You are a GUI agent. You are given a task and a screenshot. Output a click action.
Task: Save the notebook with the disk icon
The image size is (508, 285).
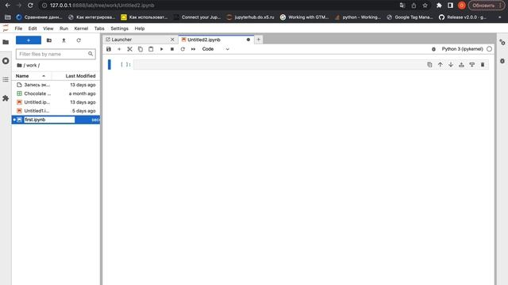click(x=109, y=49)
